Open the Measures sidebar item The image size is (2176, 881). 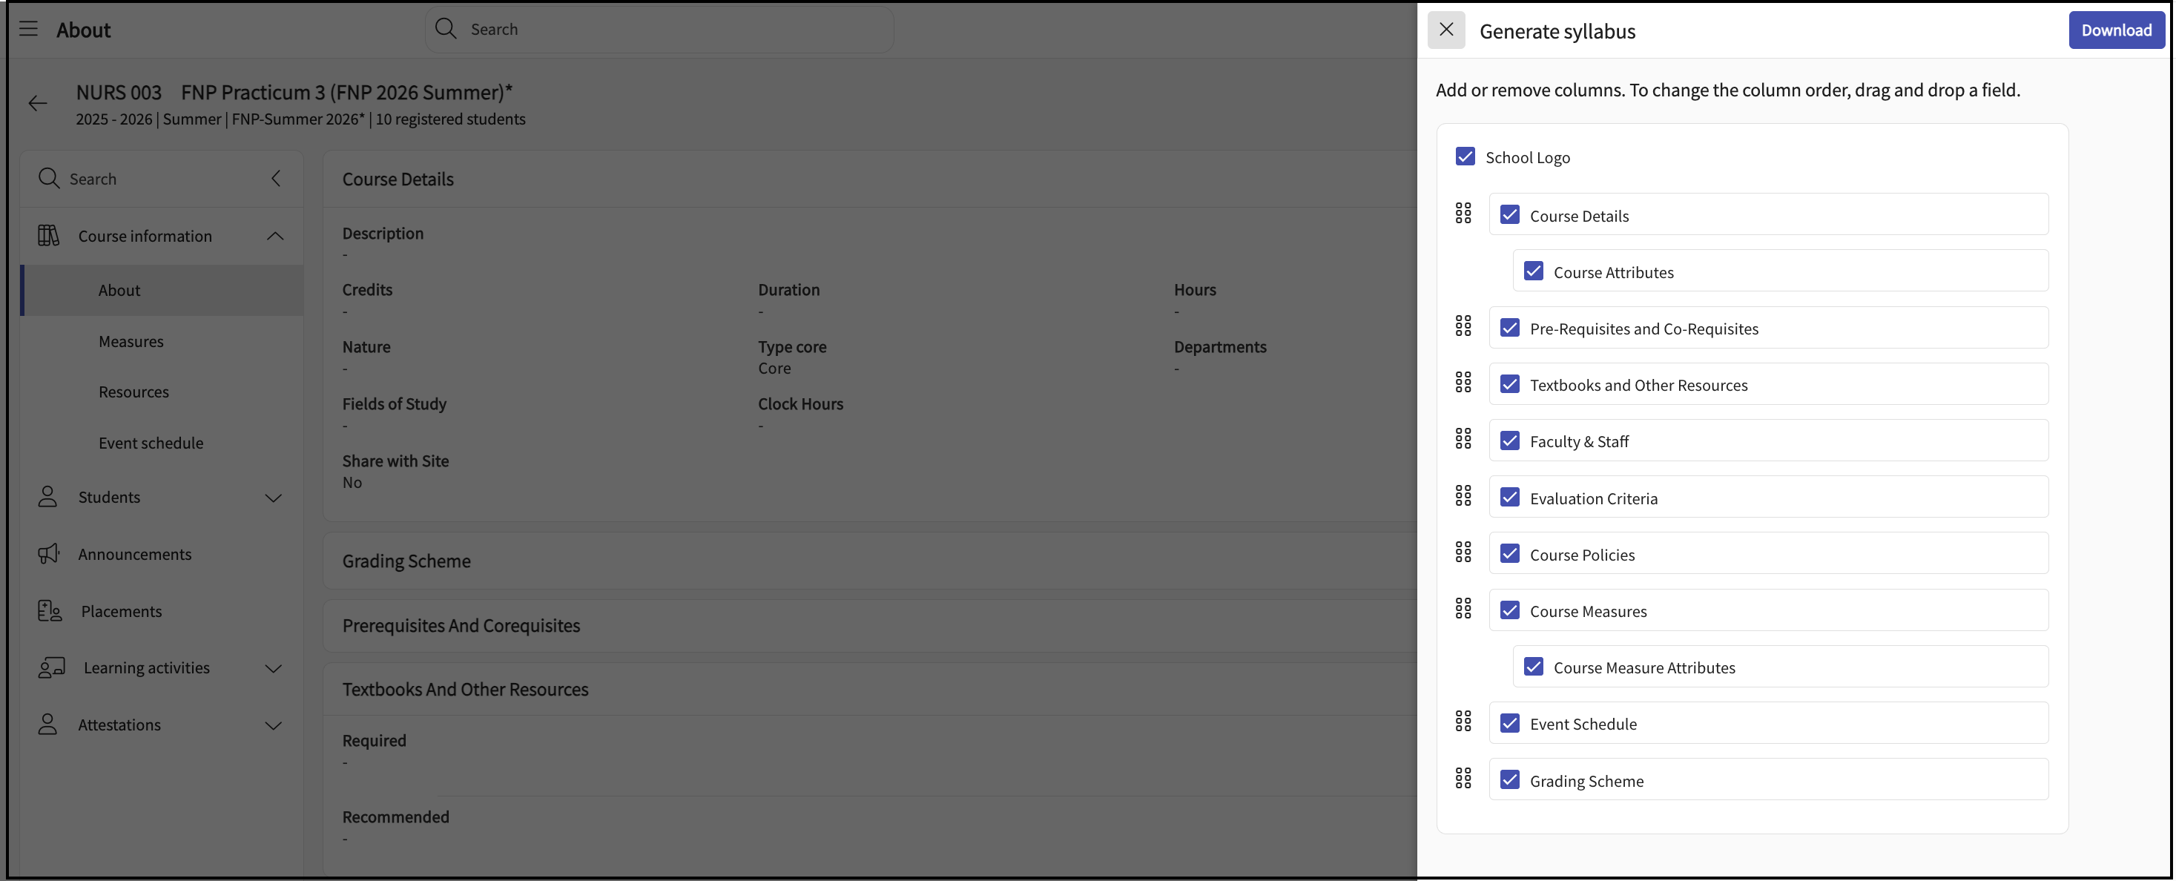[131, 341]
